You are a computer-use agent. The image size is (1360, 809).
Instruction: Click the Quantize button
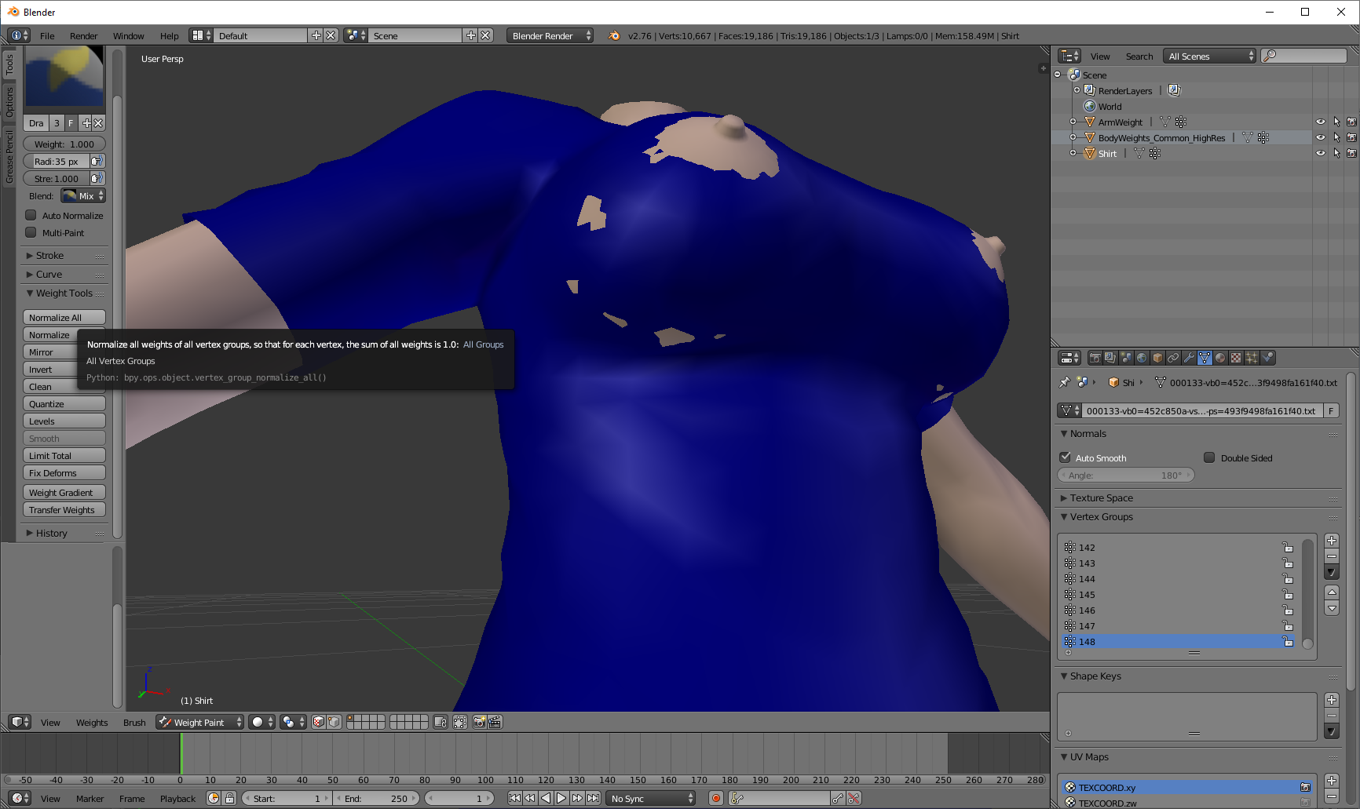click(x=64, y=403)
